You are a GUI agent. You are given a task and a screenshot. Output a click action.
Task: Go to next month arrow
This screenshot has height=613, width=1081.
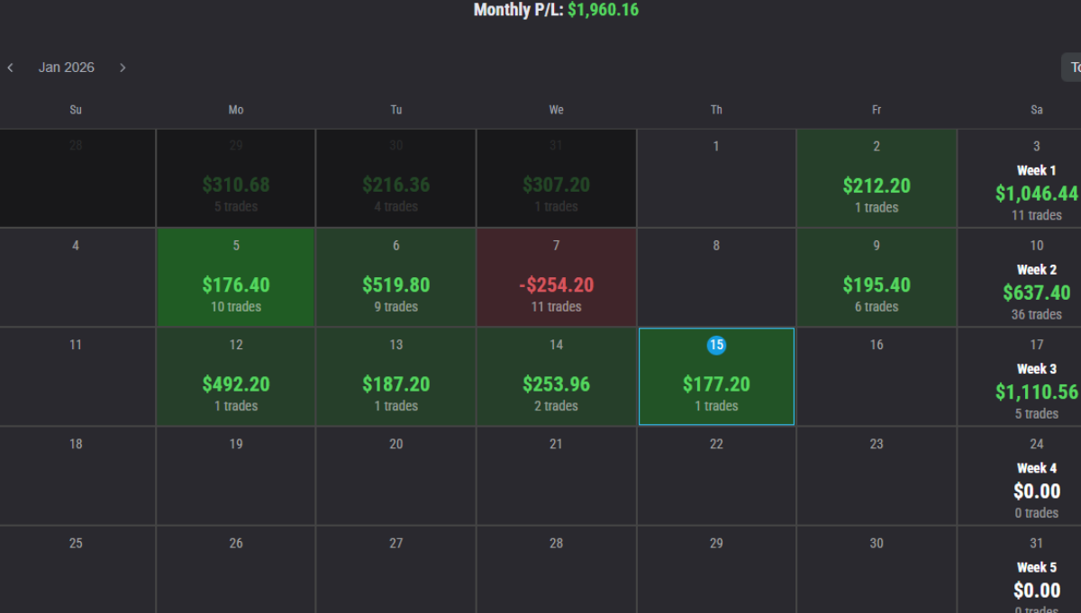tap(123, 68)
